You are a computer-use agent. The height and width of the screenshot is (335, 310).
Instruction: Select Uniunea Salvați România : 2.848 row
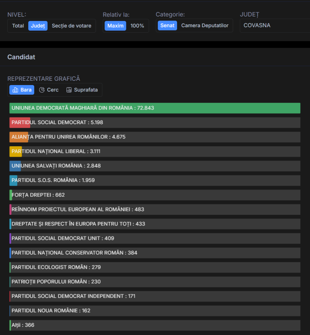point(155,166)
